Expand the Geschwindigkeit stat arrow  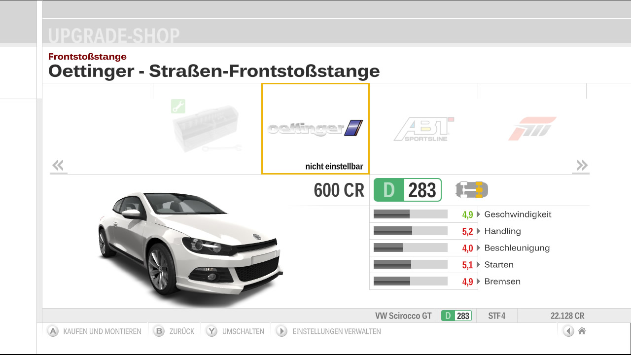click(x=478, y=214)
